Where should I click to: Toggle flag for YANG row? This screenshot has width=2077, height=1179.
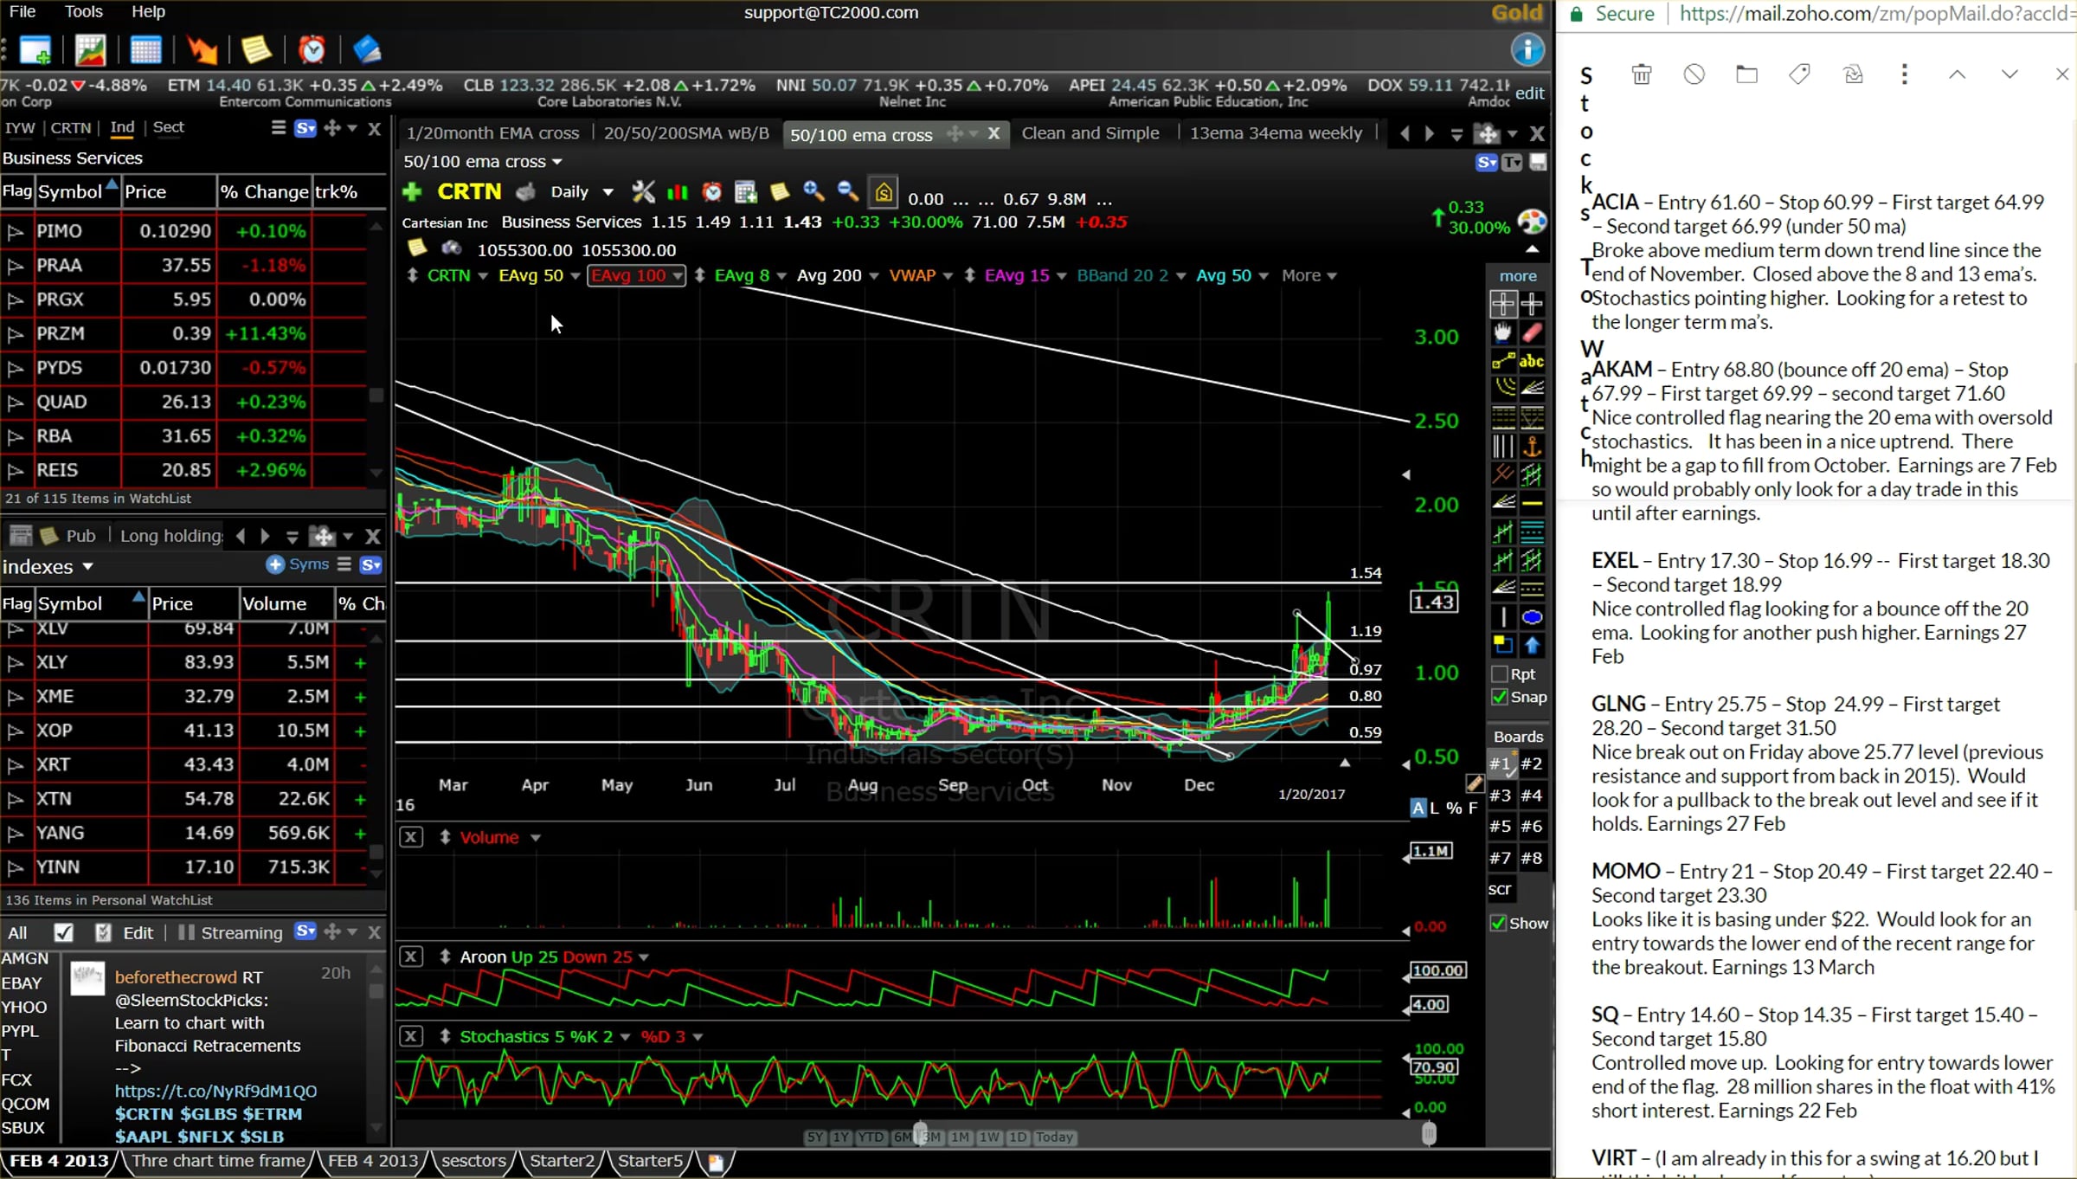pos(15,834)
